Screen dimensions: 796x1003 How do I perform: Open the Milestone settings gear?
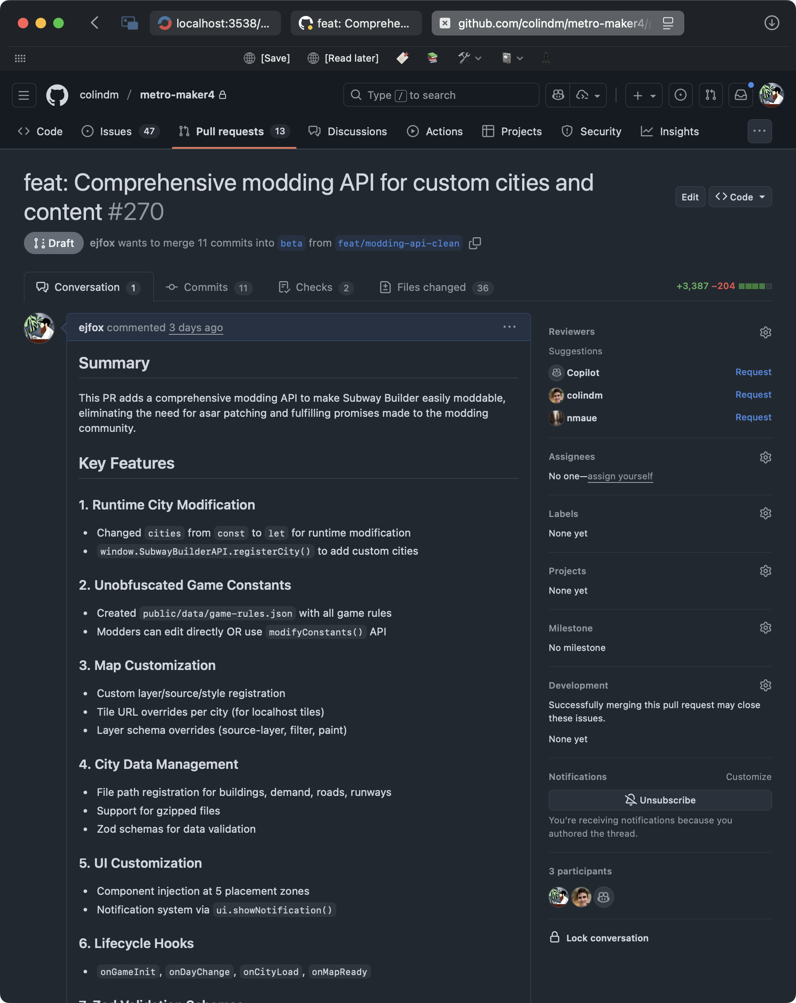pyautogui.click(x=765, y=627)
